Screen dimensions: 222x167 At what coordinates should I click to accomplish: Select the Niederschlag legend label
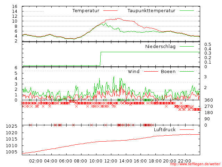pyautogui.click(x=160, y=46)
